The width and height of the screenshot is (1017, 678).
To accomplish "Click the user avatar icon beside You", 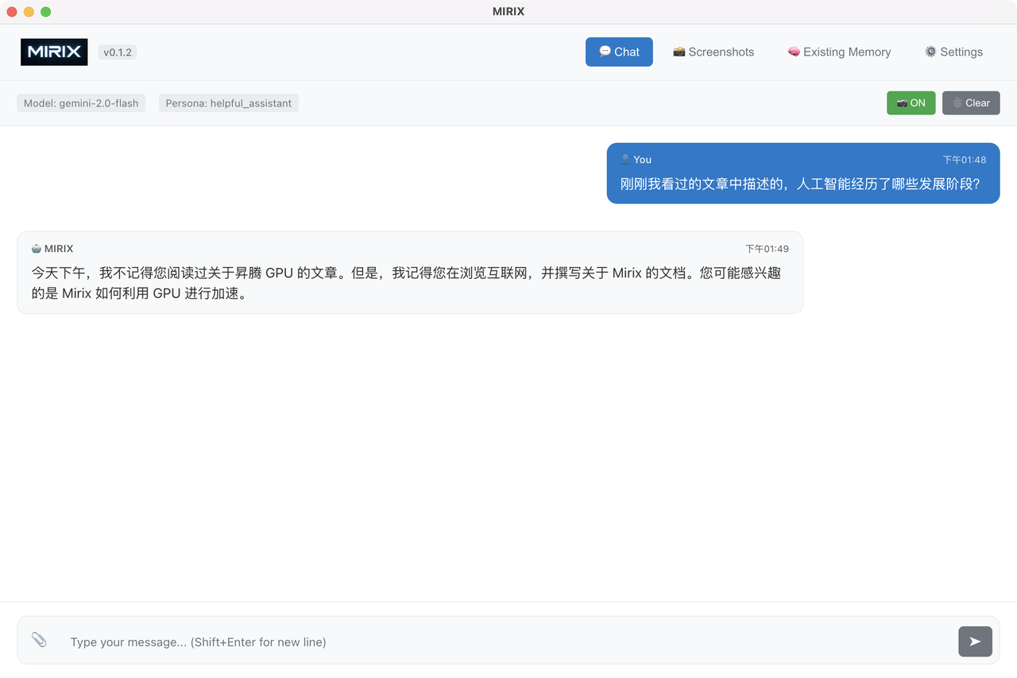I will point(625,159).
